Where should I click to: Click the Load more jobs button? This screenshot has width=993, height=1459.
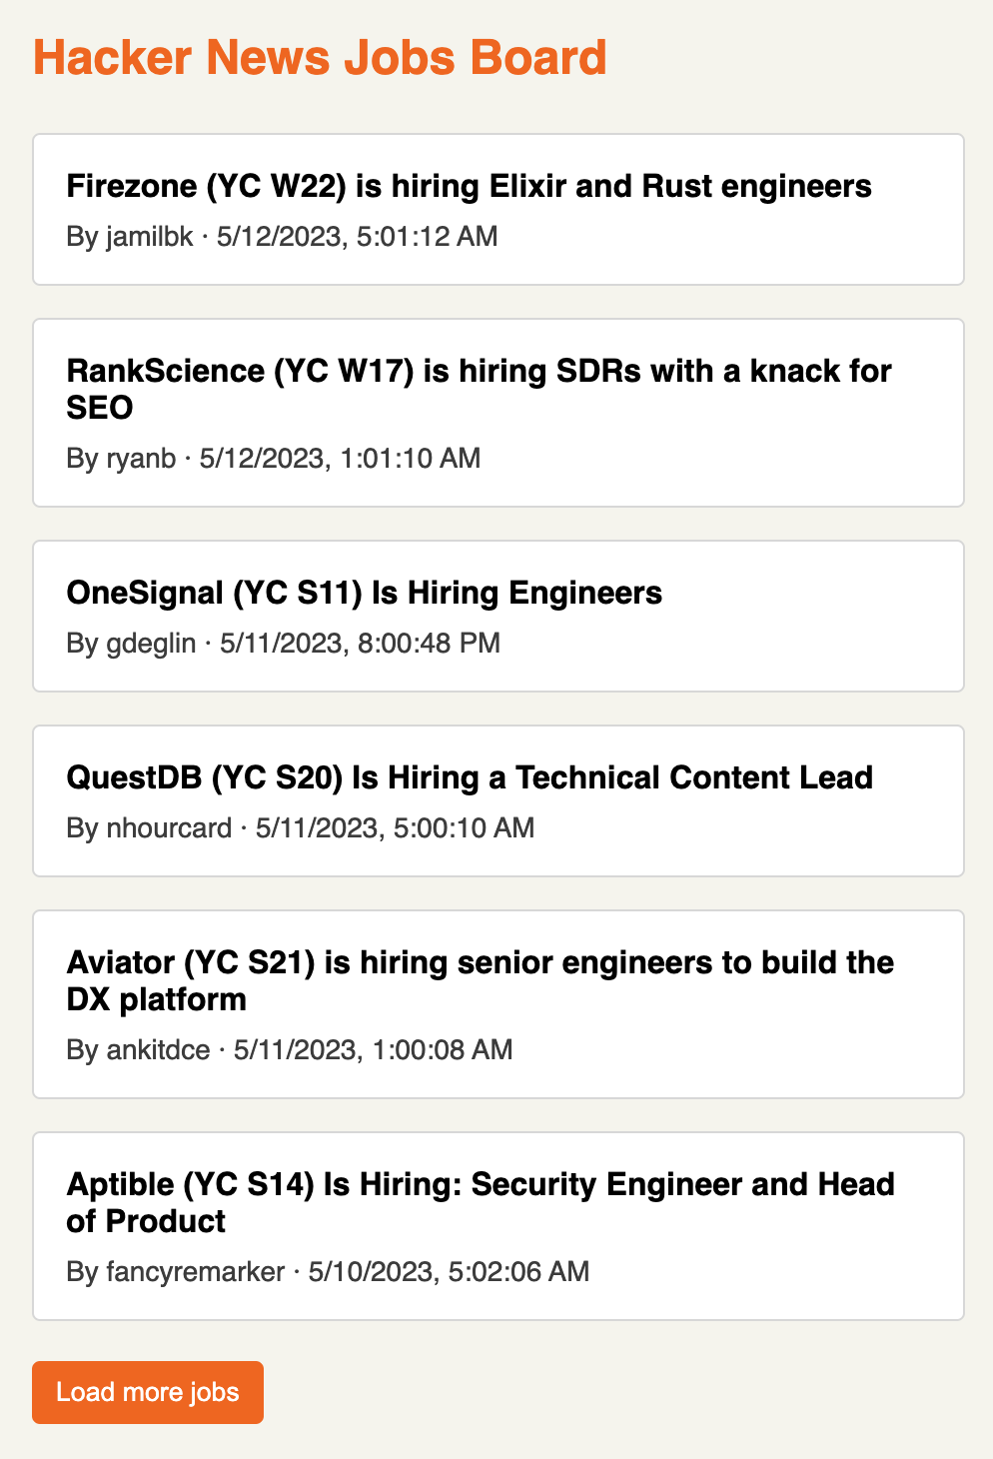[148, 1392]
